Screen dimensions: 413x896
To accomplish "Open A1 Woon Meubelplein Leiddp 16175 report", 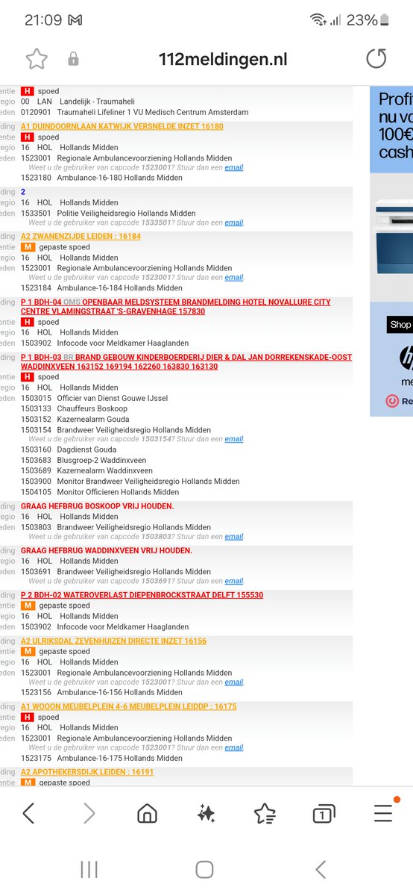I will pyautogui.click(x=129, y=706).
